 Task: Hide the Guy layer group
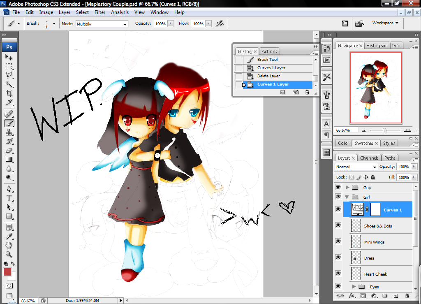338,187
